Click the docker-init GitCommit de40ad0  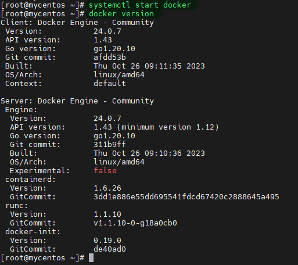click(x=110, y=249)
